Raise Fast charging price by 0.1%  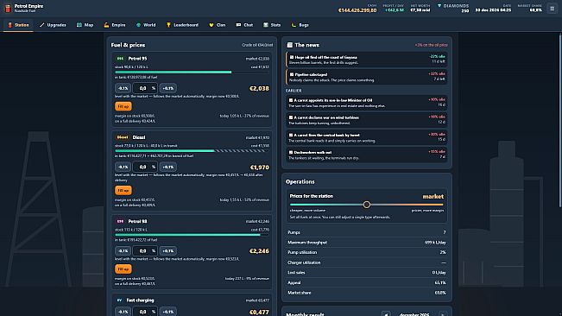[168, 312]
